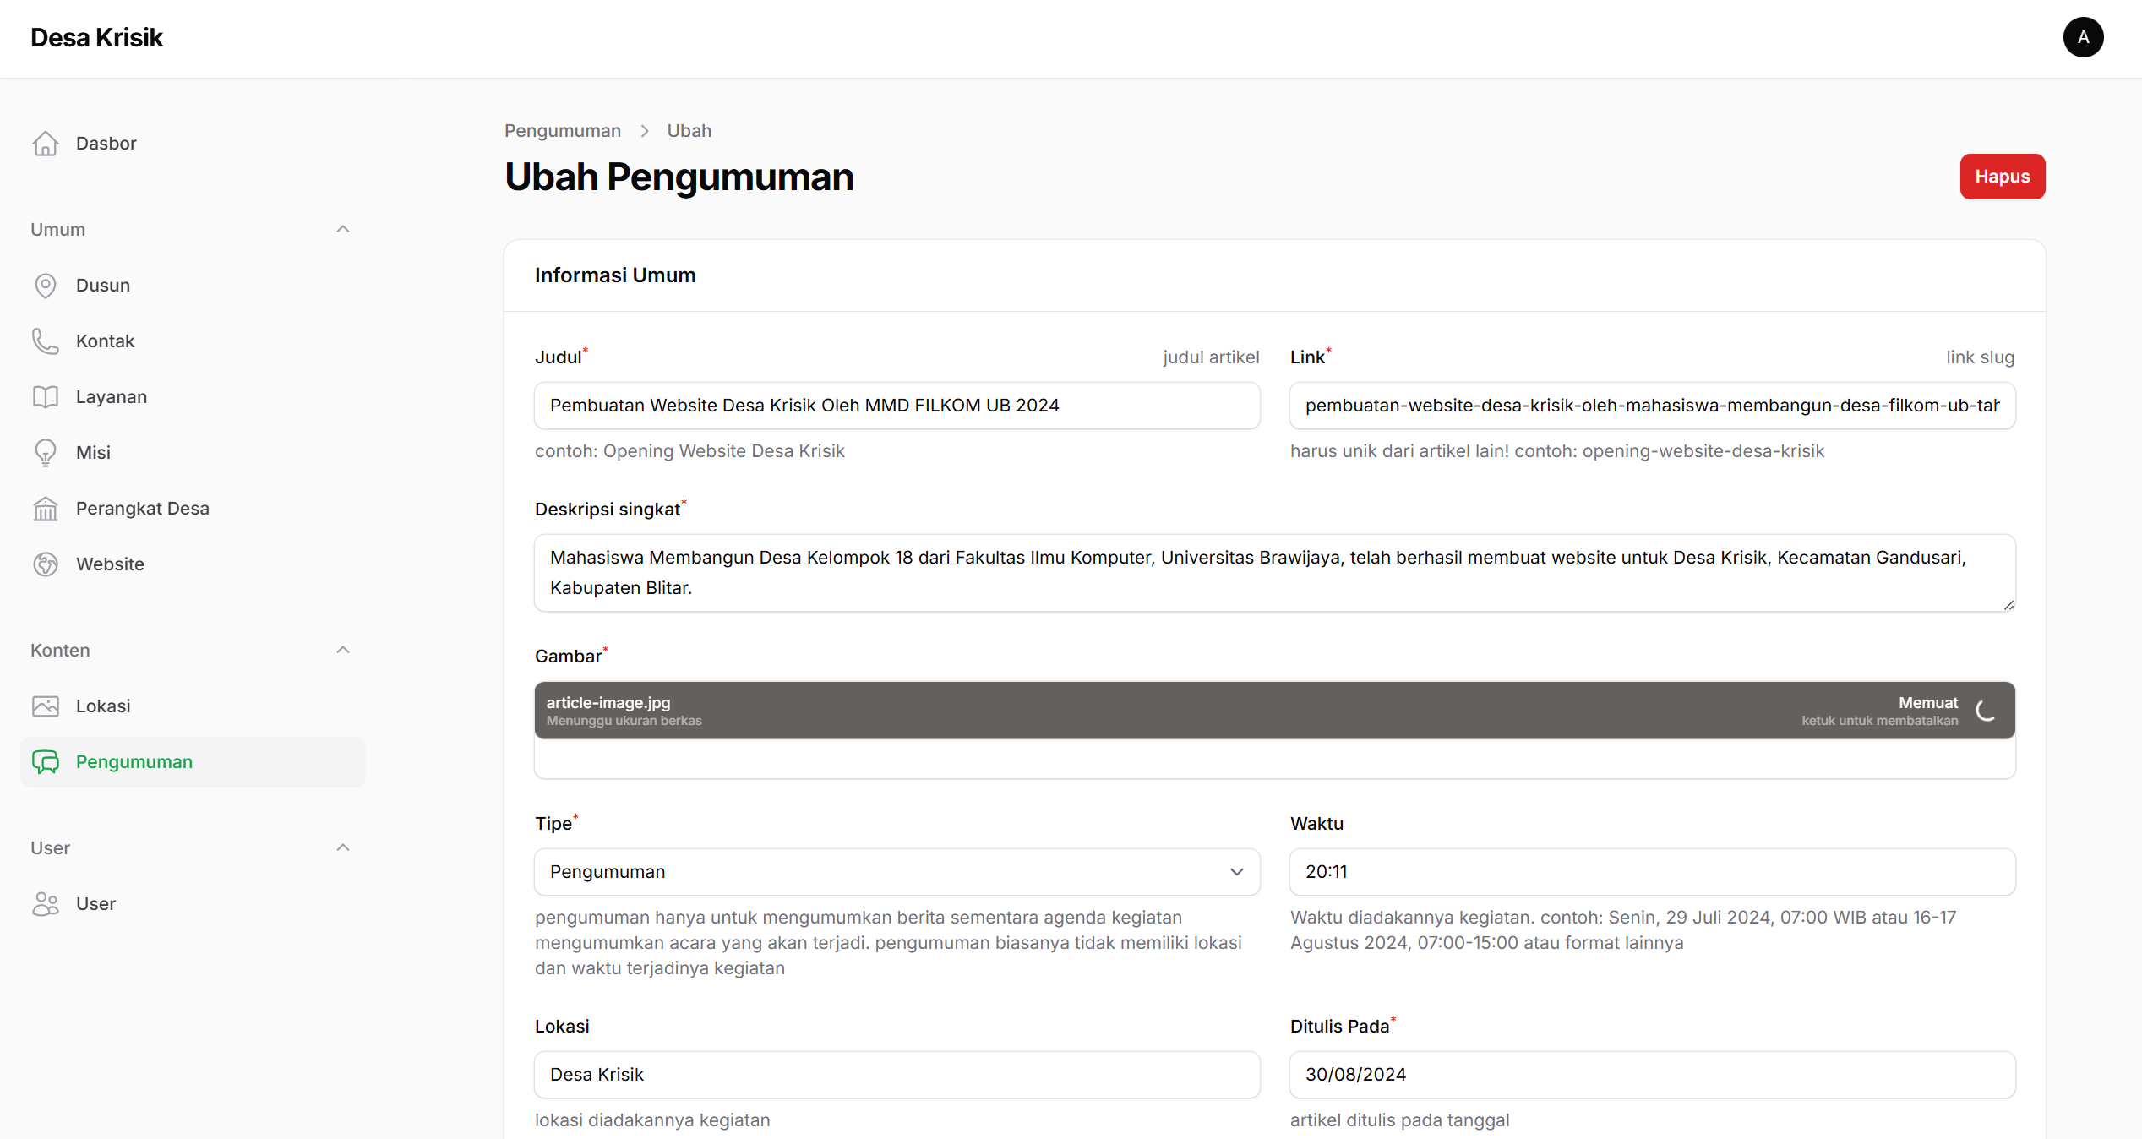This screenshot has height=1139, width=2142.
Task: Click the Perangkat Desa building icon
Action: (x=46, y=509)
